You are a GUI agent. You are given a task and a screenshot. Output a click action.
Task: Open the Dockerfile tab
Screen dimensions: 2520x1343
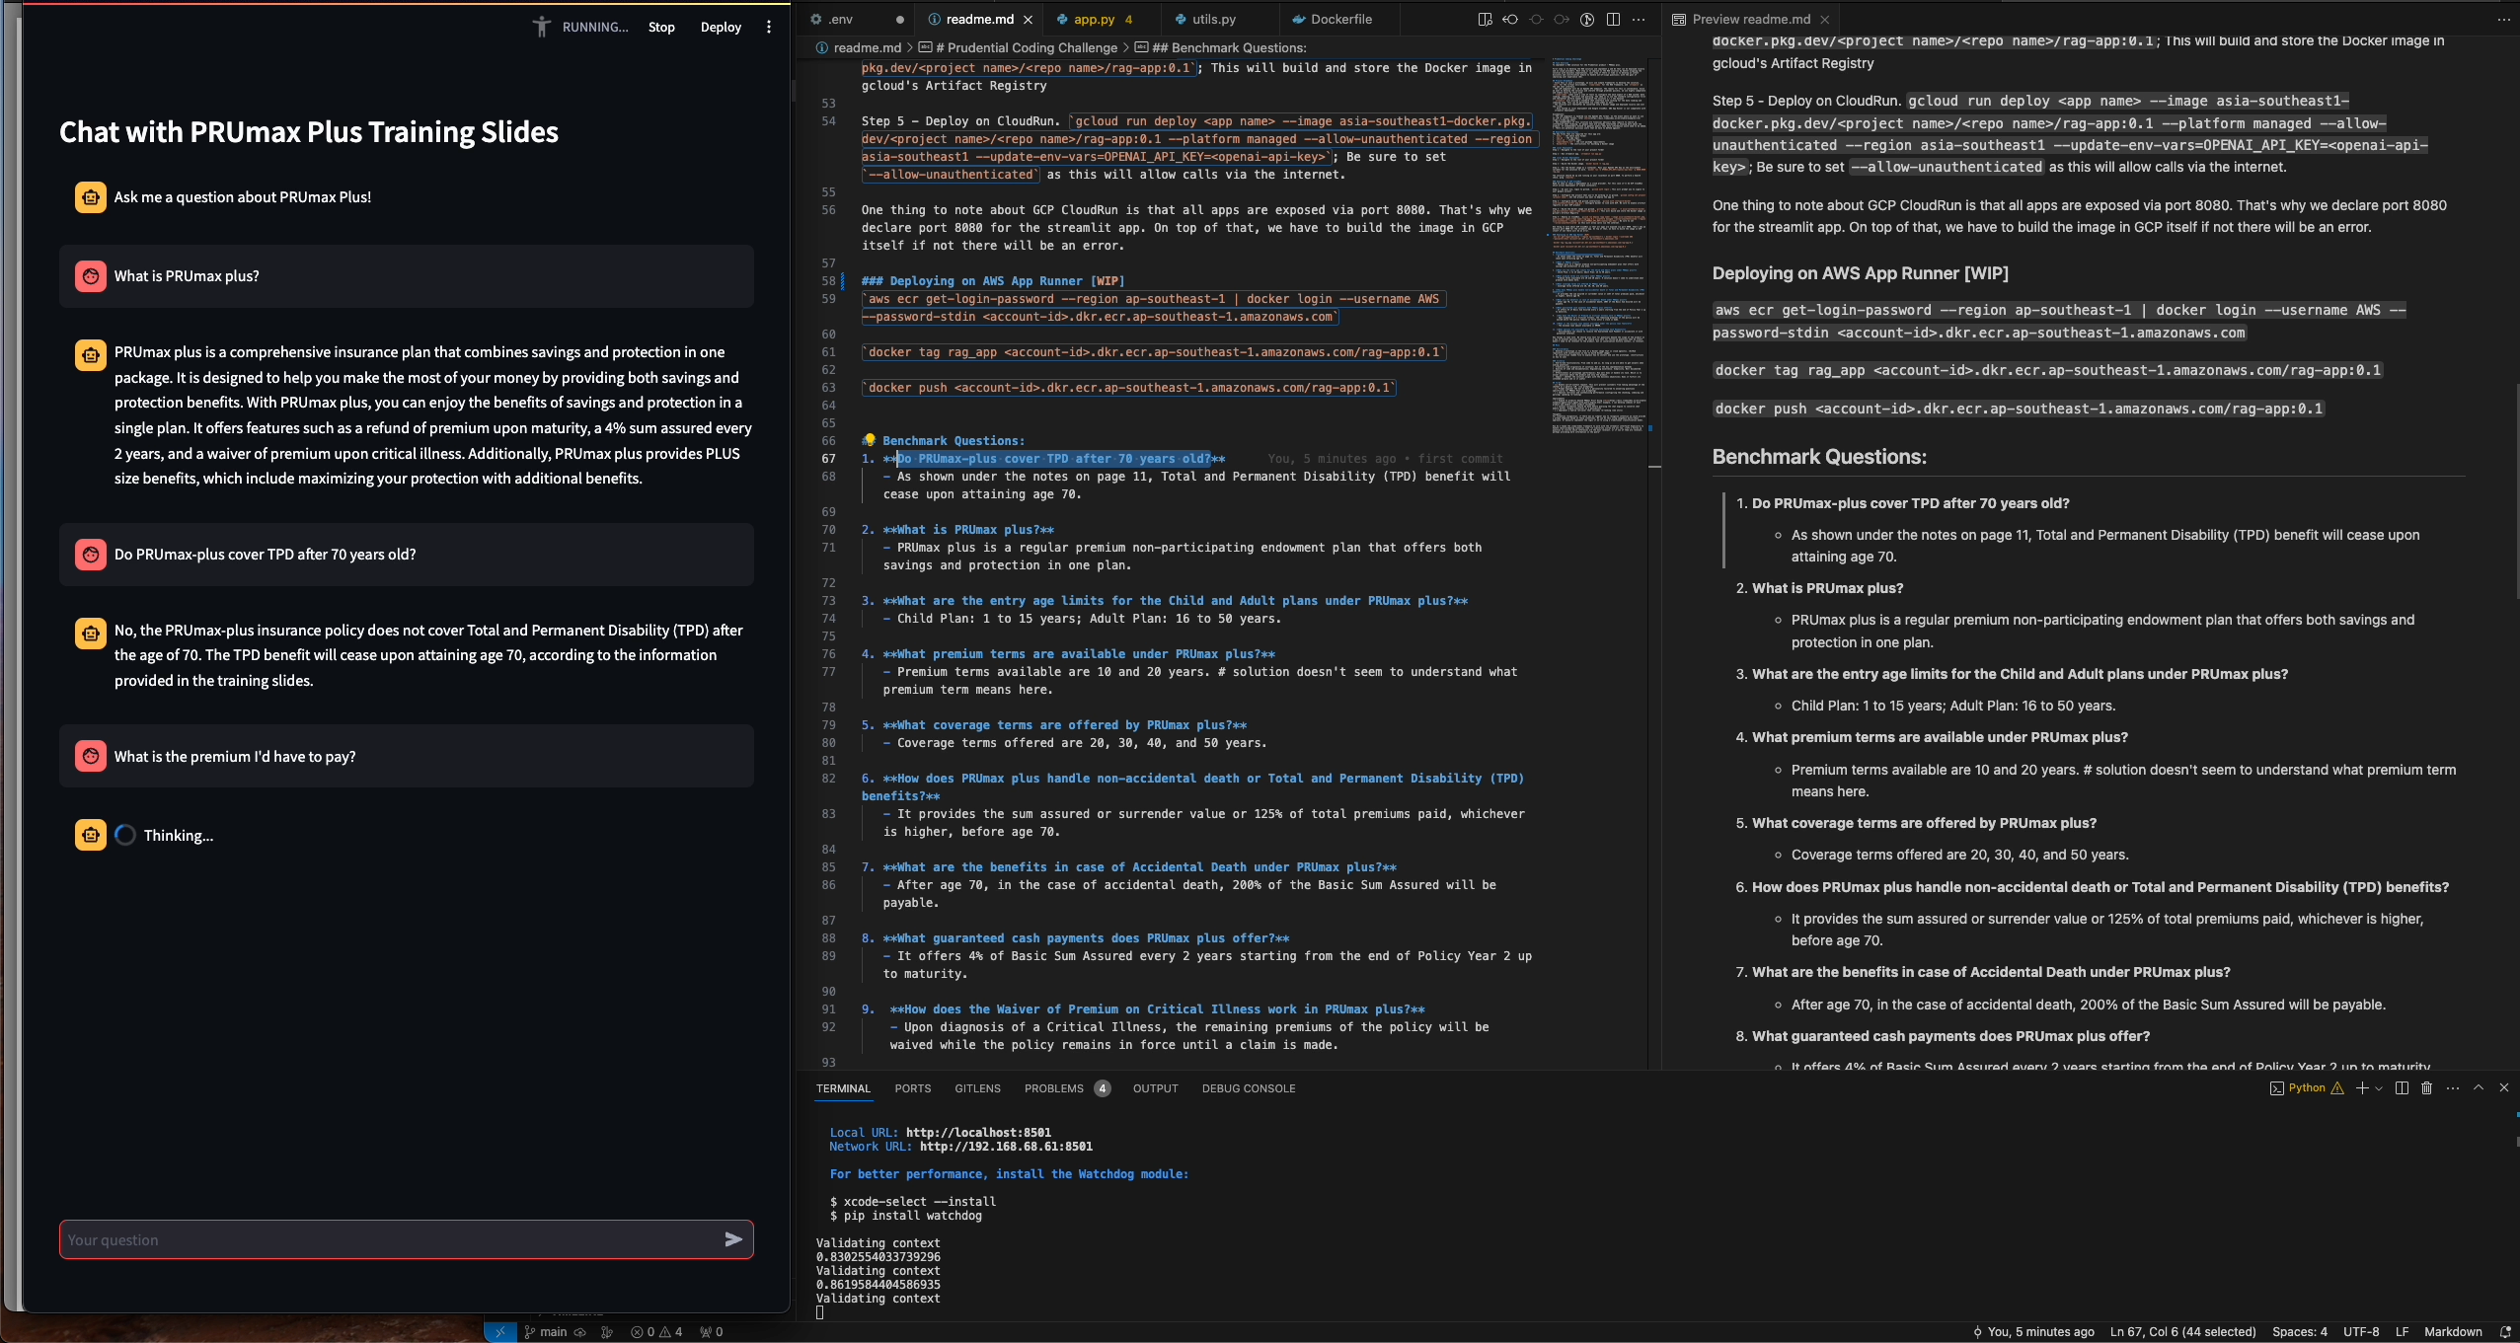pos(1339,19)
